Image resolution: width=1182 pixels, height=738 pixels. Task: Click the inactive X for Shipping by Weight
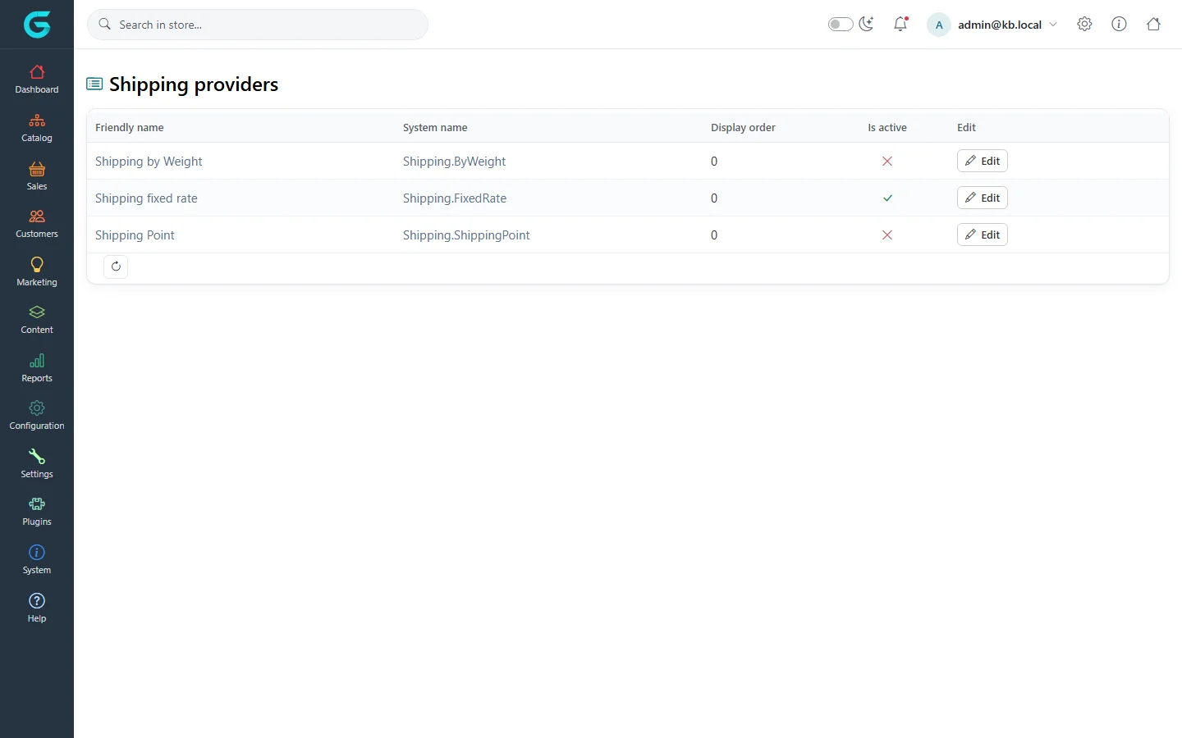coord(887,162)
